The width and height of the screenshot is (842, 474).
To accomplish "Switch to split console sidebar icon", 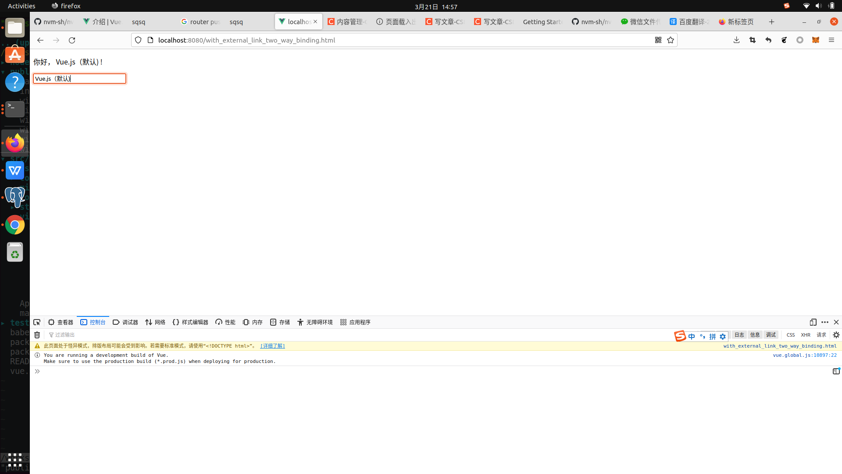I will 836,371.
